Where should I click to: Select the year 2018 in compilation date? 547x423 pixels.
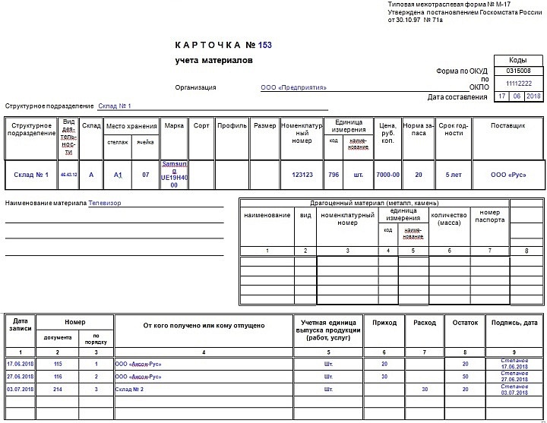pyautogui.click(x=533, y=96)
